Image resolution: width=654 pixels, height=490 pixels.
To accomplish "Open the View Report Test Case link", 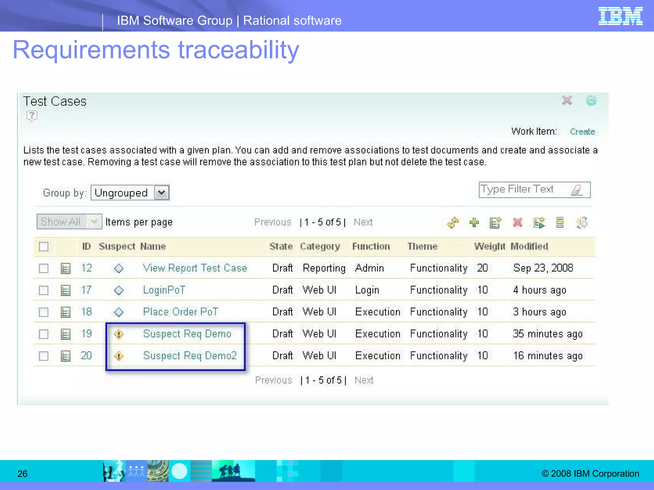I will coord(195,268).
